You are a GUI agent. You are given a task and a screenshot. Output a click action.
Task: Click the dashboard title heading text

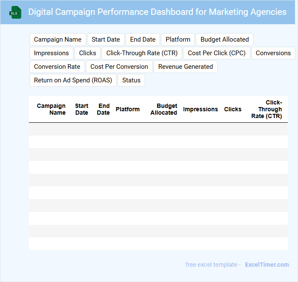coord(157,12)
